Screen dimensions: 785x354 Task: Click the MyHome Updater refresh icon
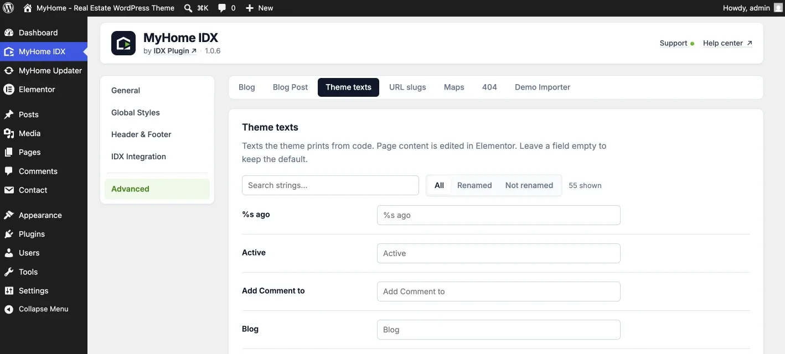pyautogui.click(x=9, y=70)
